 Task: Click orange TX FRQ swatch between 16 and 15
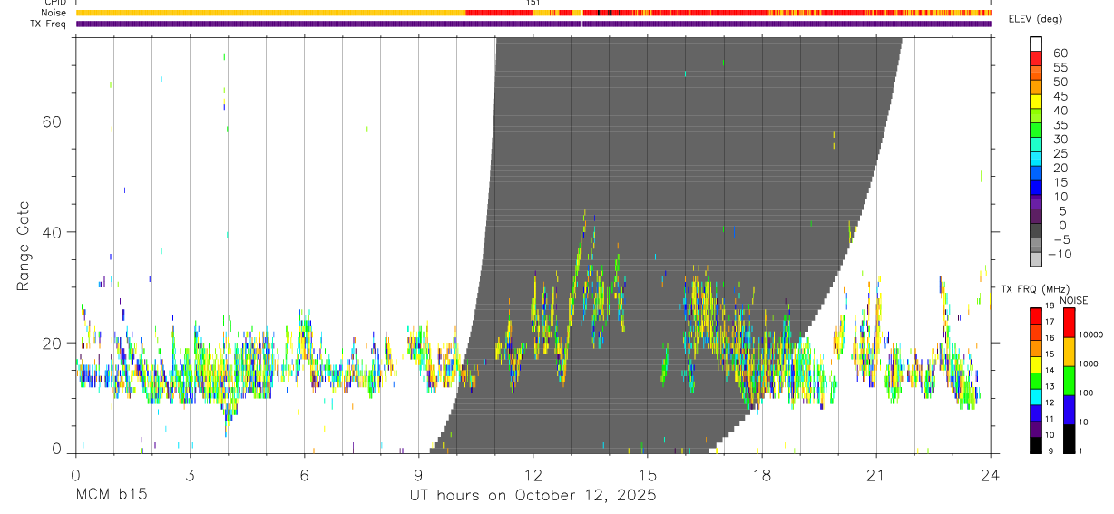(x=1036, y=348)
